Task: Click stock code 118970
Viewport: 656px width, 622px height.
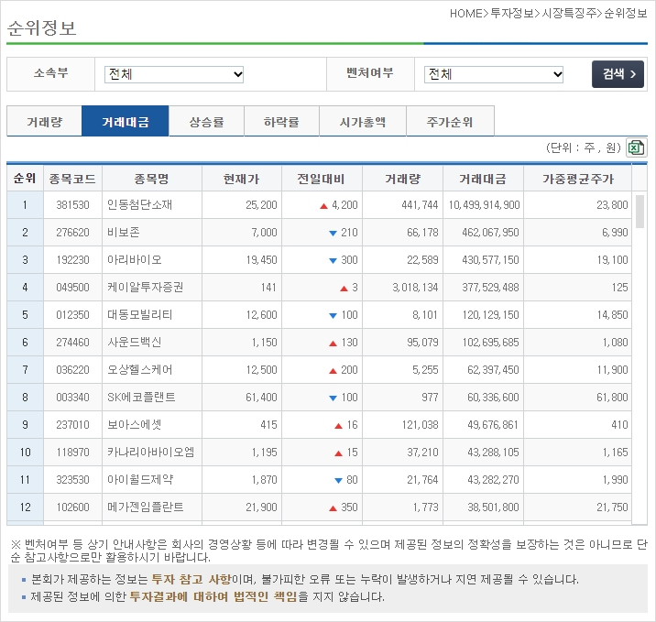Action: click(x=72, y=453)
